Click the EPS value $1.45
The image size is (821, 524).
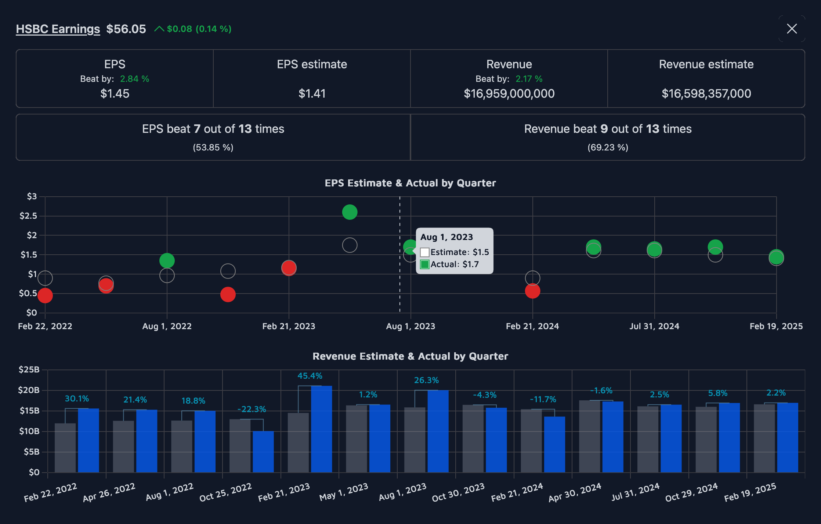pyautogui.click(x=115, y=94)
